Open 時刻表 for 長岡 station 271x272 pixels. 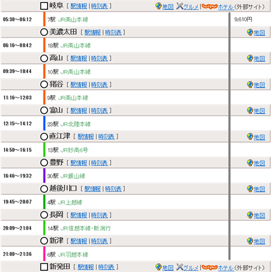click(x=99, y=215)
